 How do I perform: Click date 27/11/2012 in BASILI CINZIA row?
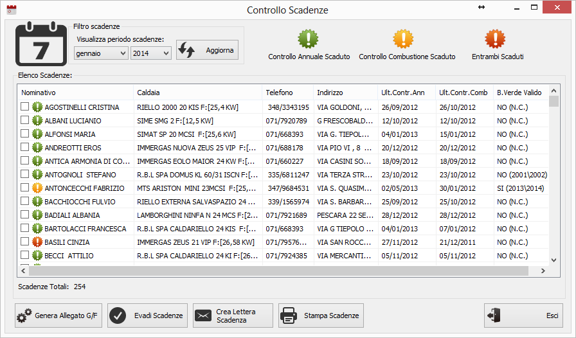click(x=400, y=242)
